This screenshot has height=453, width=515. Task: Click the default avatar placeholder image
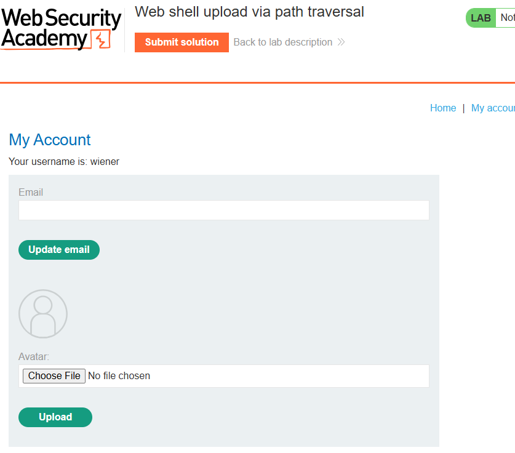click(x=43, y=314)
